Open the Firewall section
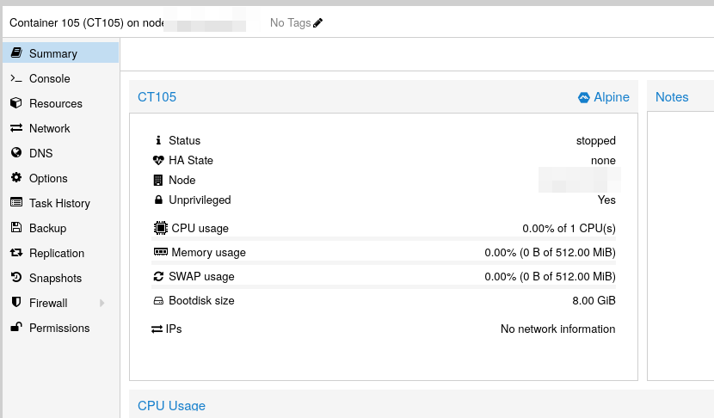The height and width of the screenshot is (418, 714). coord(48,303)
